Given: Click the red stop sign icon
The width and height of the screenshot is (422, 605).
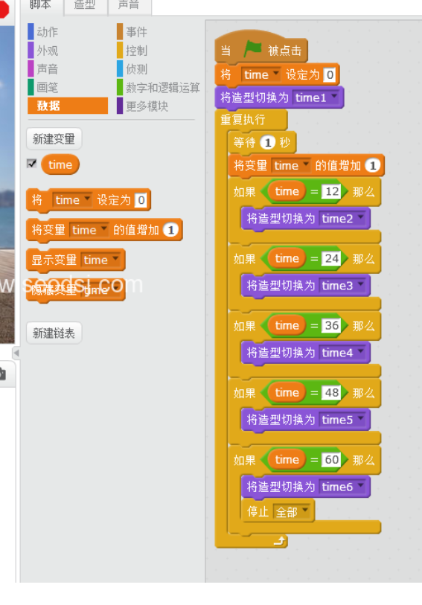Looking at the screenshot, I should pos(4,9).
